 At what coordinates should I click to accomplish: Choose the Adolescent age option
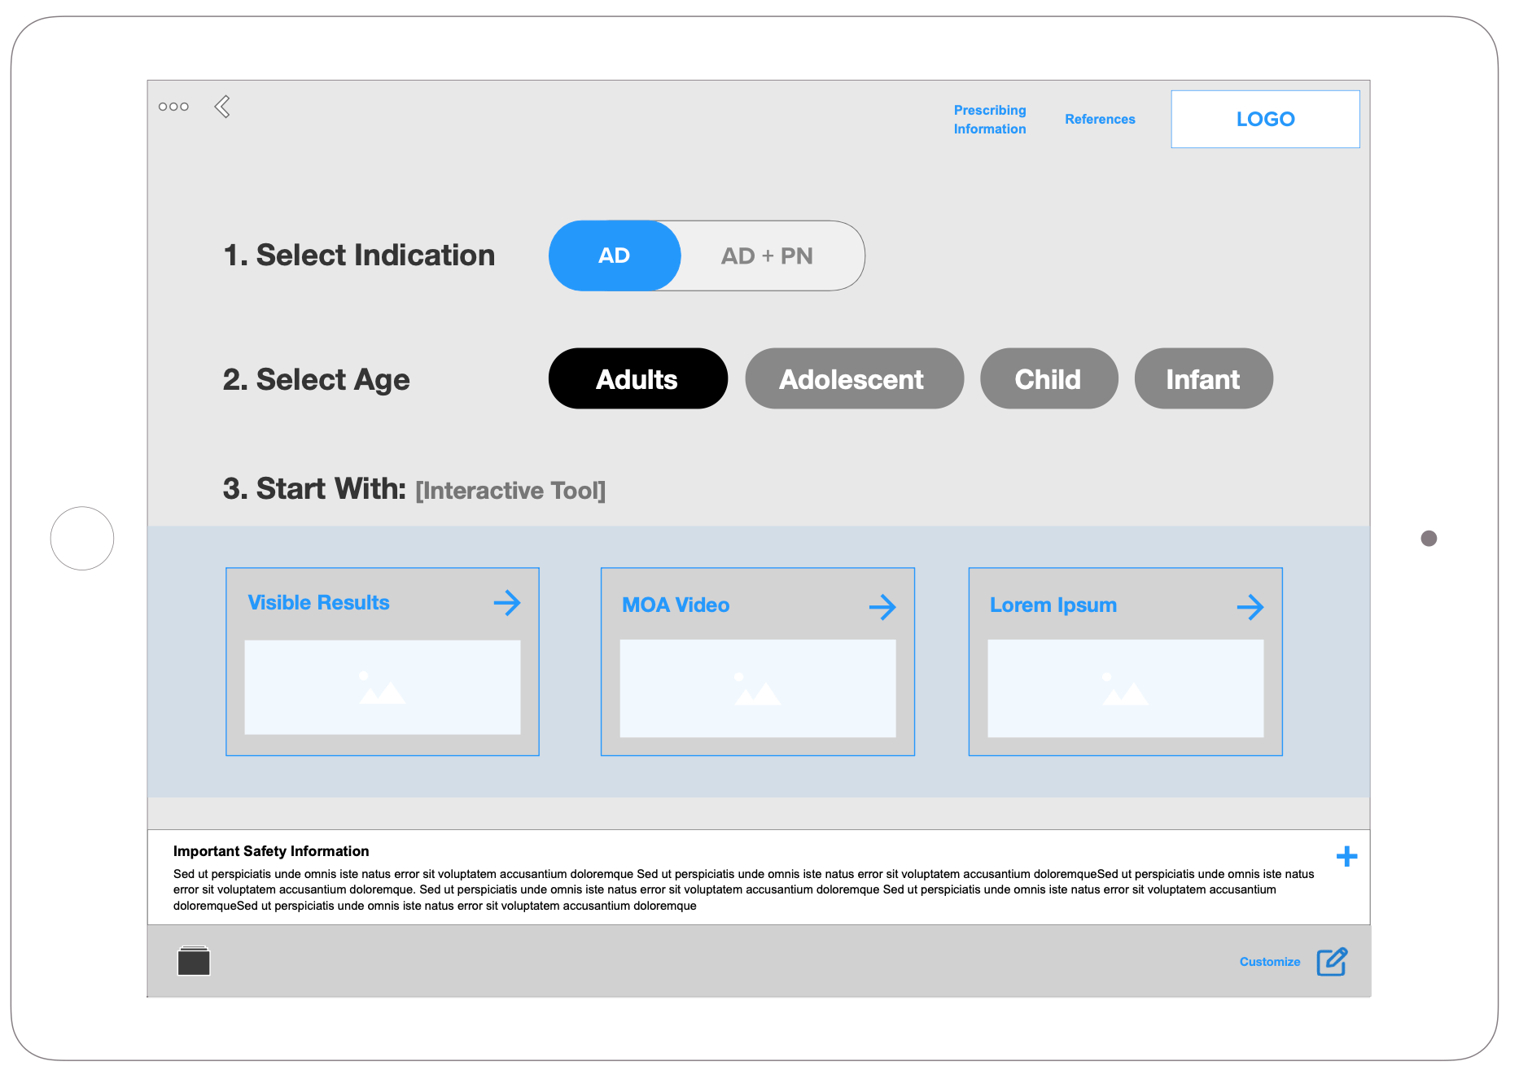pos(853,379)
